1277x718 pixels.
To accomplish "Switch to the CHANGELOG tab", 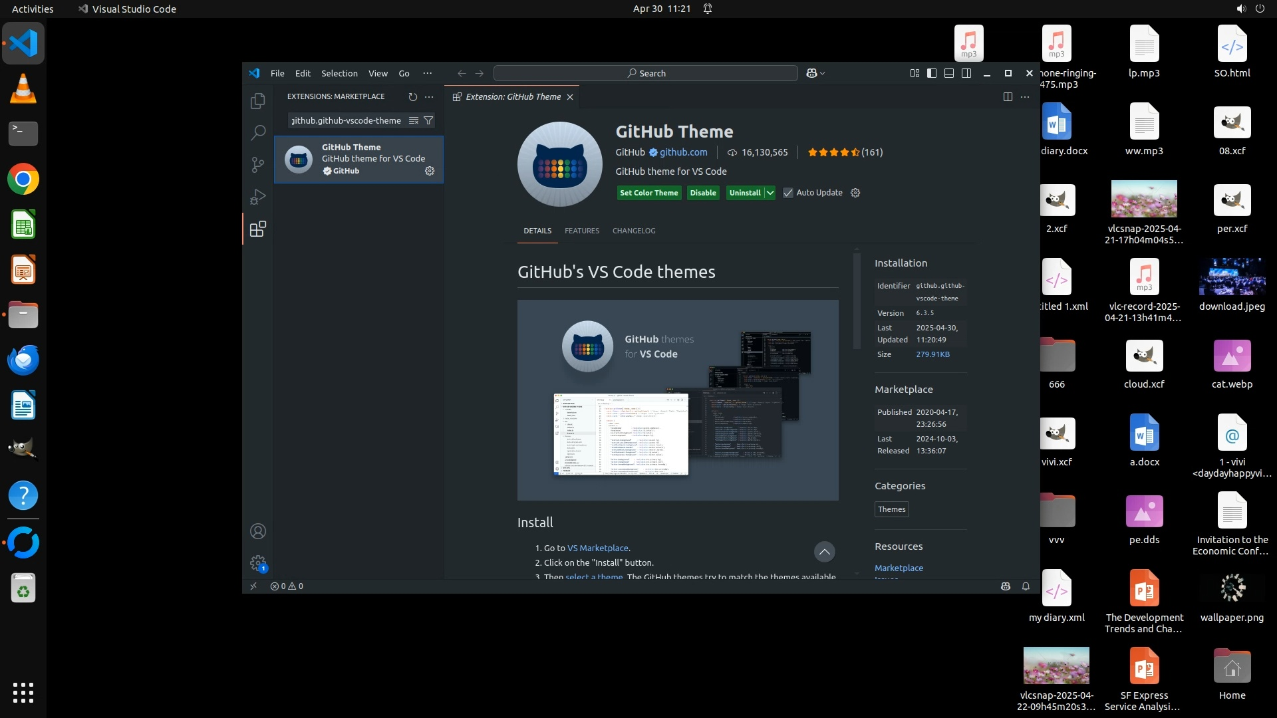I will click(x=633, y=231).
